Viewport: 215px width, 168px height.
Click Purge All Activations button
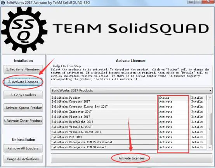click(x=23, y=159)
